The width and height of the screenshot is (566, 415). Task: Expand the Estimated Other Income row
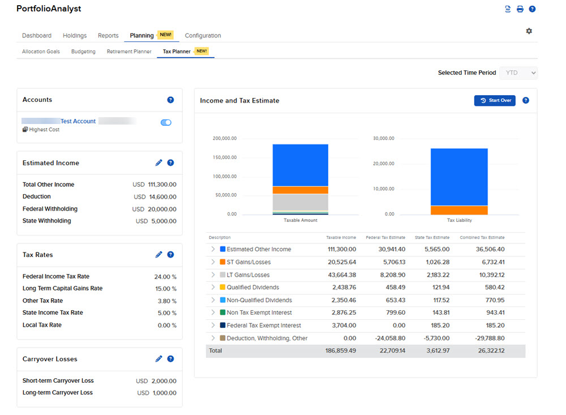click(213, 249)
